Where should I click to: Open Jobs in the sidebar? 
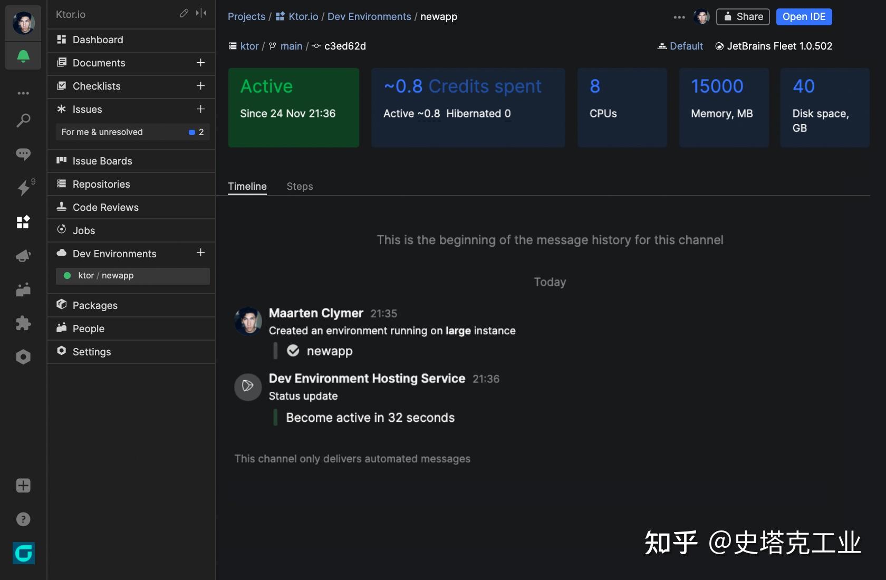point(131,230)
